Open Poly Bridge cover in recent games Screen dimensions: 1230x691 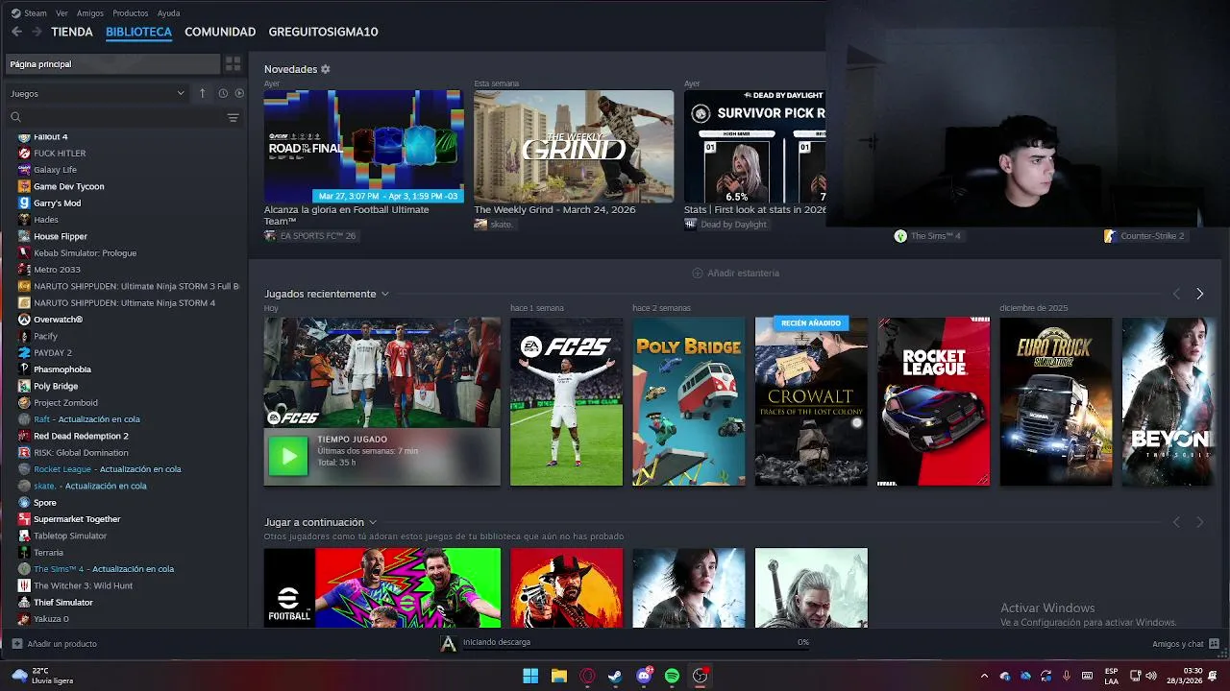pyautogui.click(x=688, y=401)
